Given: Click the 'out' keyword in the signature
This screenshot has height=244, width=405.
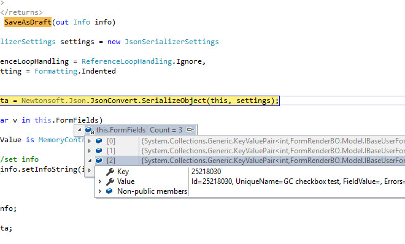Looking at the screenshot, I should [62, 22].
